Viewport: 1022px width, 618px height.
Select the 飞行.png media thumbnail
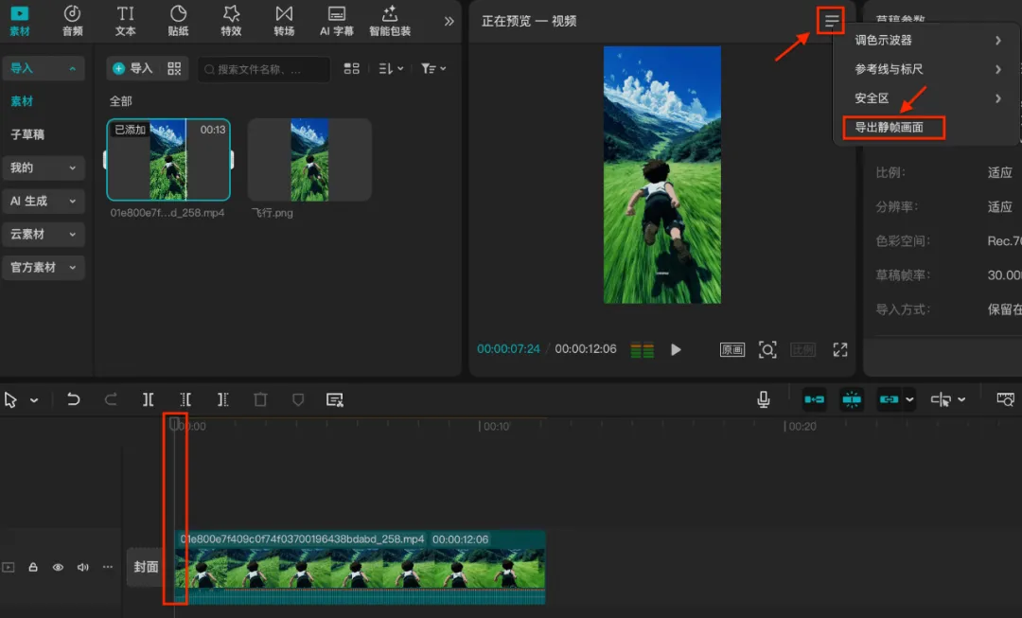(309, 160)
